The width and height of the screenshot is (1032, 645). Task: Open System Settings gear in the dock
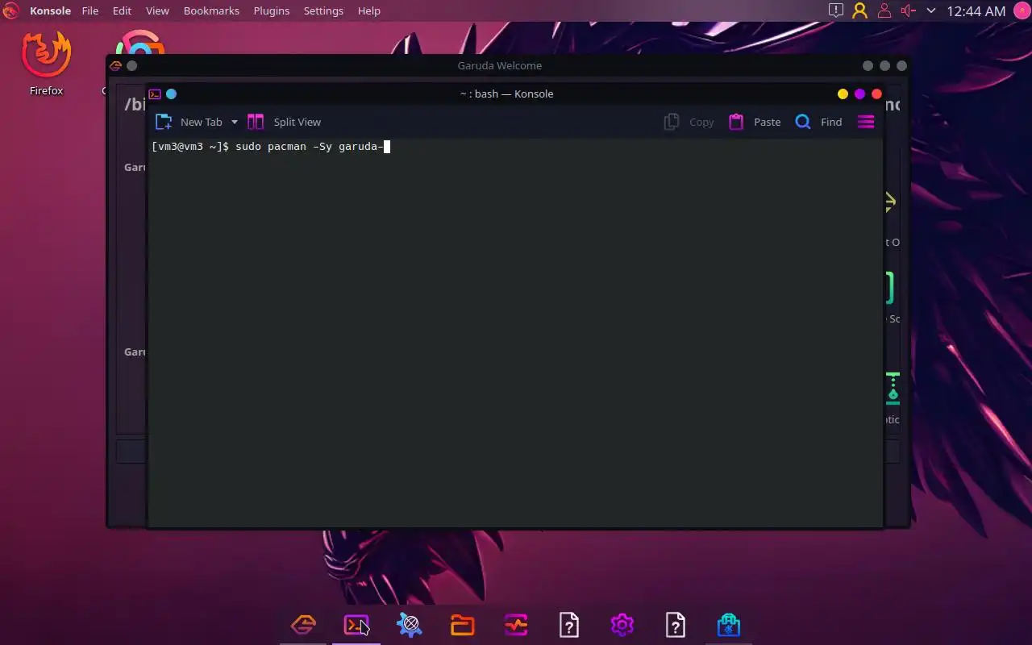(622, 625)
